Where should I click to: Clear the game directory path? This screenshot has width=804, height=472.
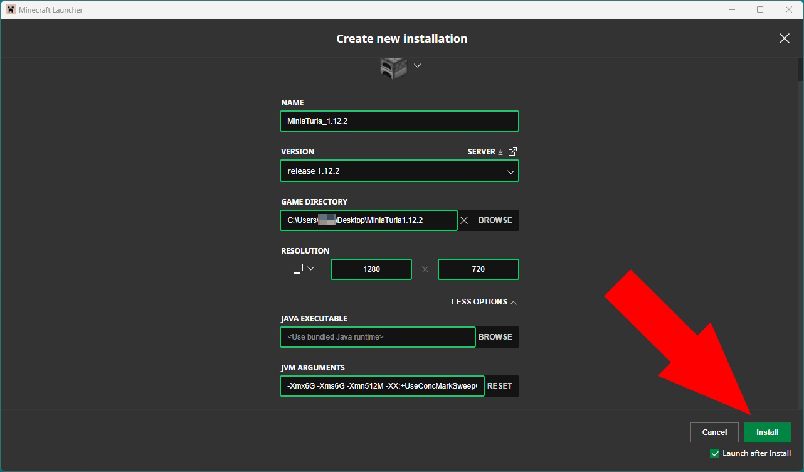click(464, 220)
